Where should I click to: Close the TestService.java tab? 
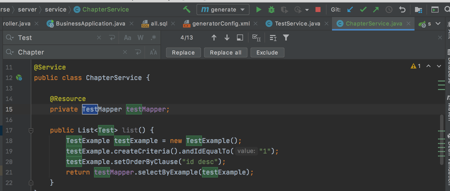(326, 23)
